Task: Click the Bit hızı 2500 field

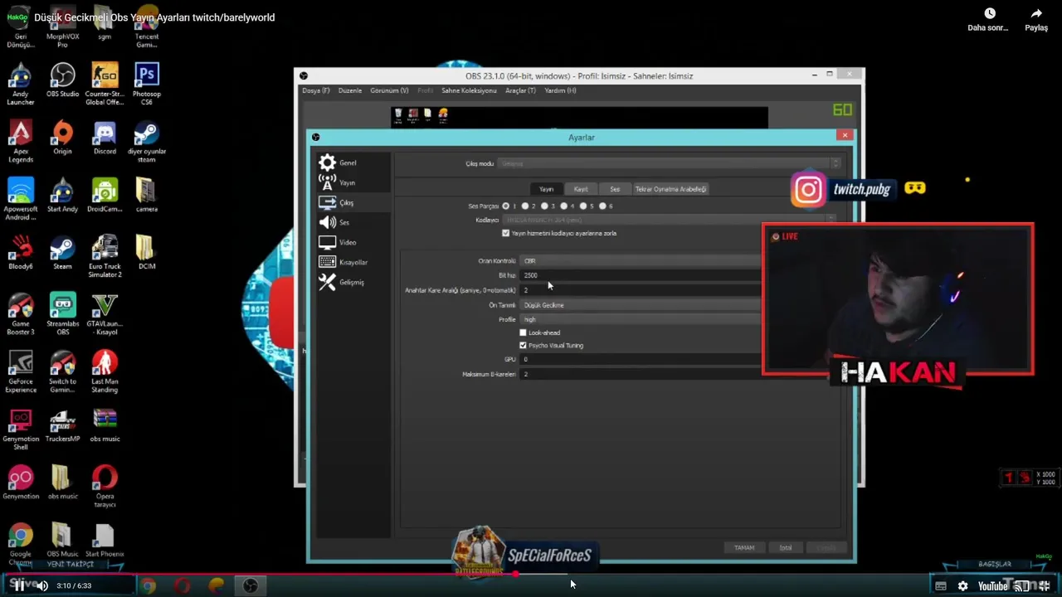Action: (641, 275)
